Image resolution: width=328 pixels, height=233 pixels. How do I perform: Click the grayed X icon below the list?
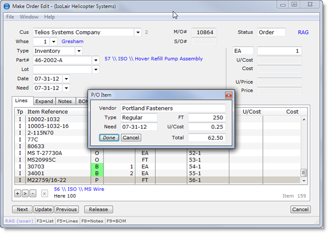pyautogui.click(x=45, y=193)
